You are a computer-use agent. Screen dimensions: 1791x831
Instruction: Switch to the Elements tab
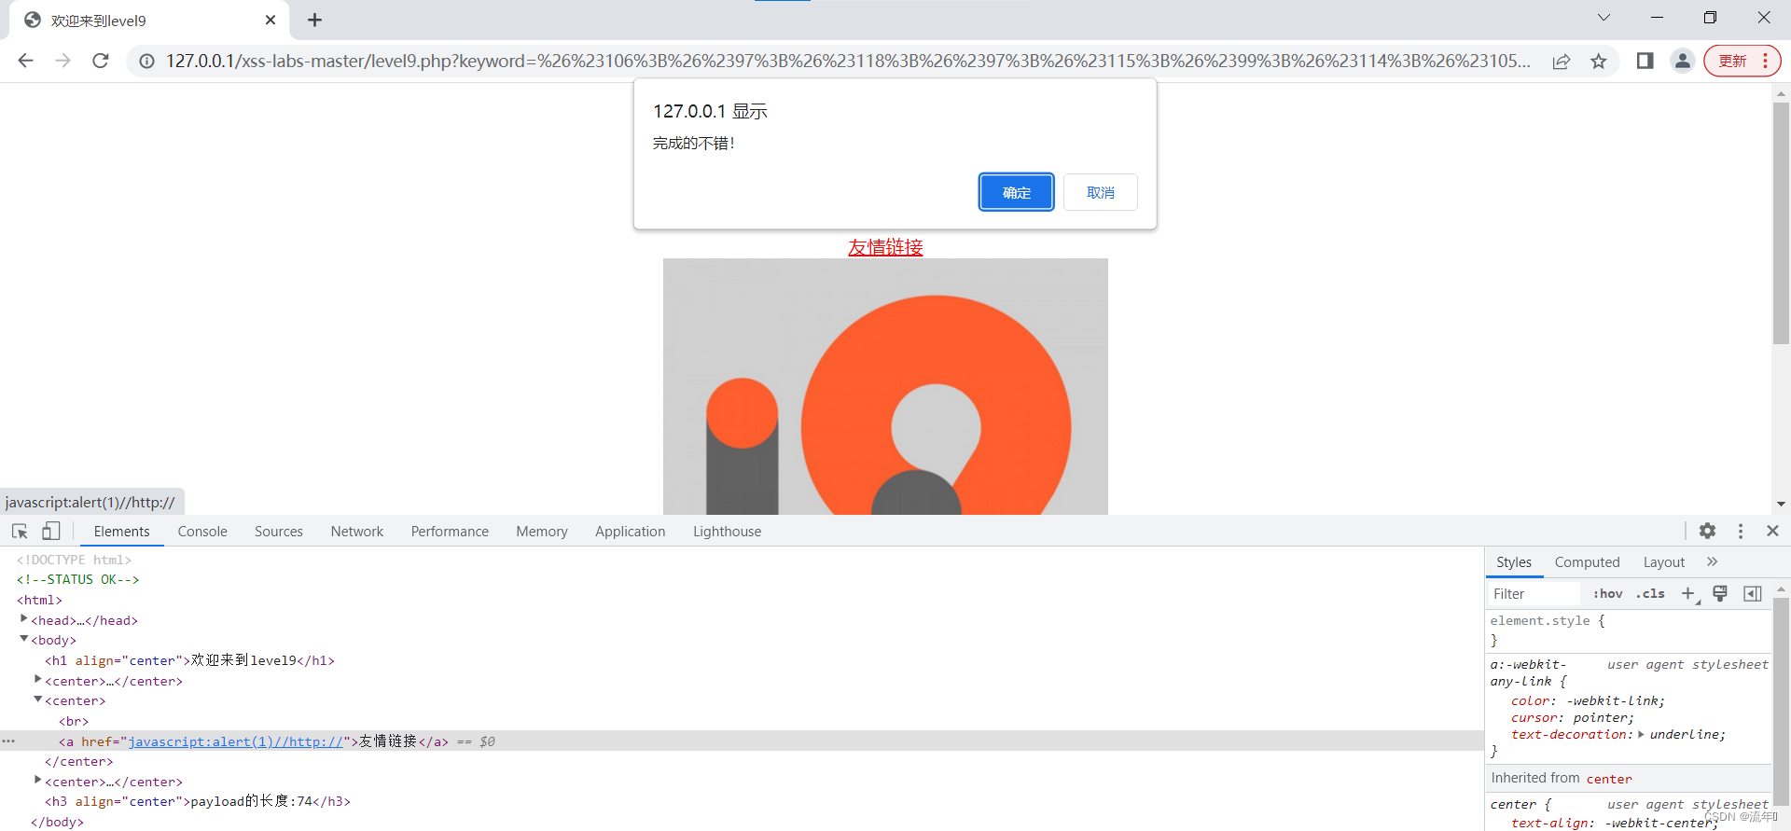pyautogui.click(x=121, y=531)
